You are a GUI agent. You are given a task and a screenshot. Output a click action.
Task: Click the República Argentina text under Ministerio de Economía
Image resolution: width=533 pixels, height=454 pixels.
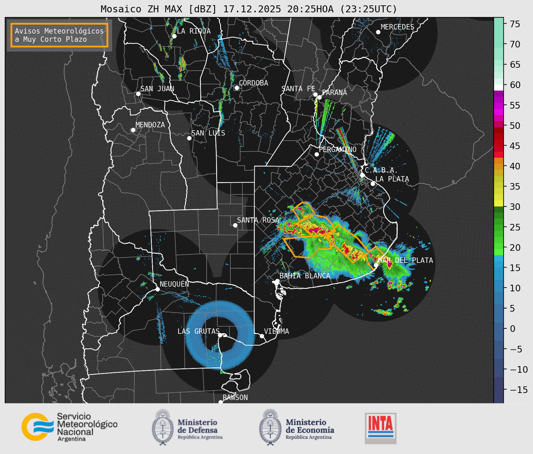pyautogui.click(x=309, y=437)
